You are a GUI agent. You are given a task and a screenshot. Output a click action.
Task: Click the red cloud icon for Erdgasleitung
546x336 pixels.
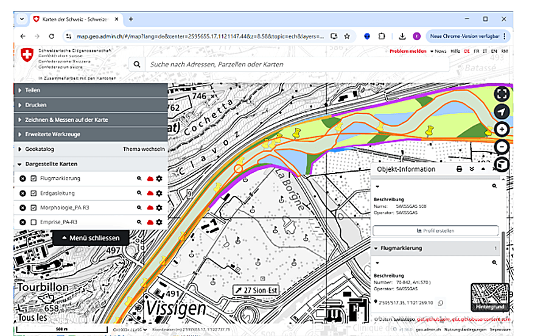point(150,193)
